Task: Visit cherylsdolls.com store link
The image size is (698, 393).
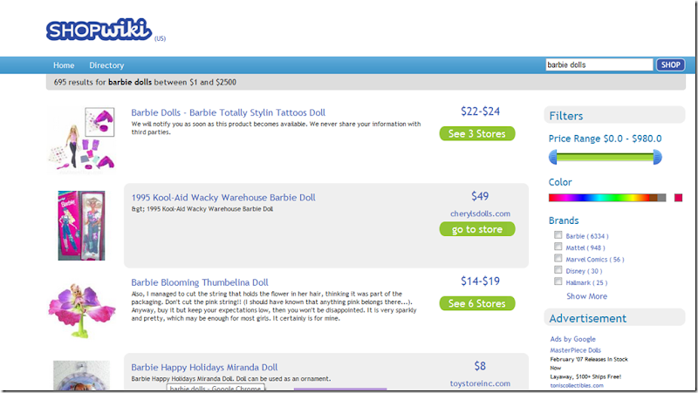Action: tap(481, 213)
